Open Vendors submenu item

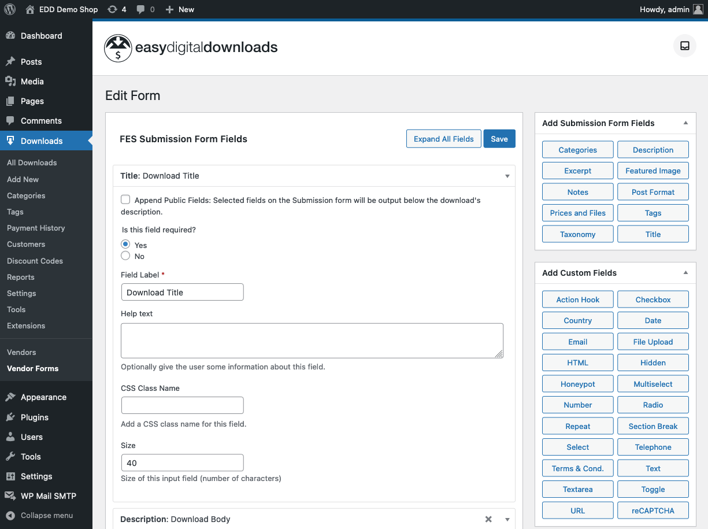[x=21, y=352]
